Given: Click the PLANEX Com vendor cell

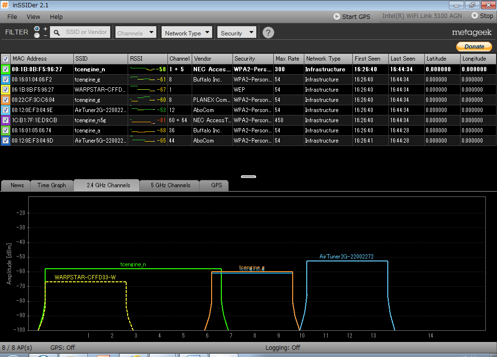Looking at the screenshot, I should pos(213,100).
